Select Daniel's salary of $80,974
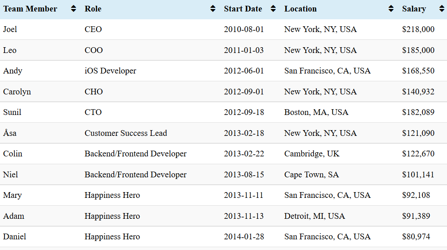Image resolution: width=447 pixels, height=250 pixels. pyautogui.click(x=416, y=236)
